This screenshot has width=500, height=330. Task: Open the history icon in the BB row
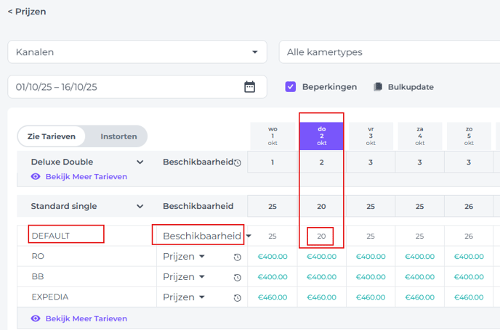coord(238,277)
